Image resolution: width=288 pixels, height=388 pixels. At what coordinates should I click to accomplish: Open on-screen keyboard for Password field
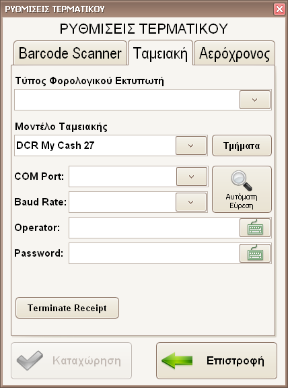coord(255,253)
